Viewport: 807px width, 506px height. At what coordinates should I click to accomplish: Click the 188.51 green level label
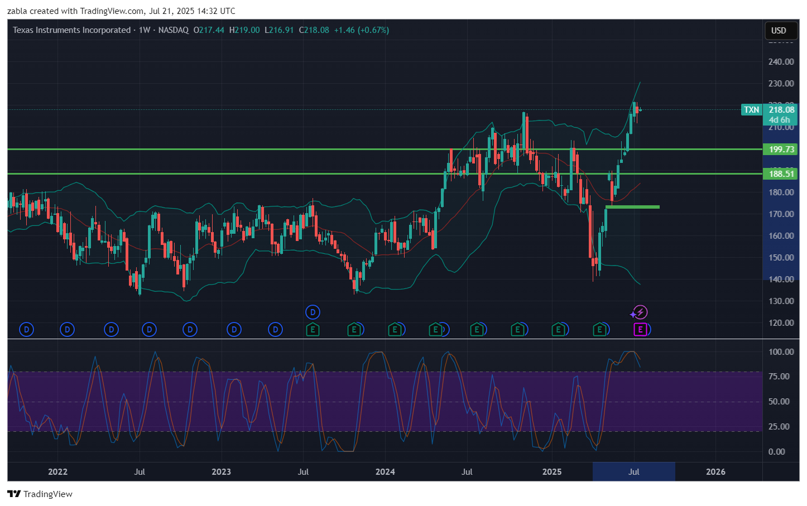click(x=781, y=174)
